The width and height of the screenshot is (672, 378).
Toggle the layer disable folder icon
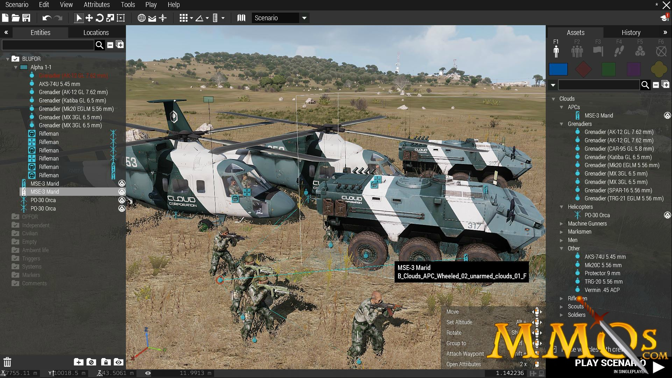pyautogui.click(x=91, y=362)
